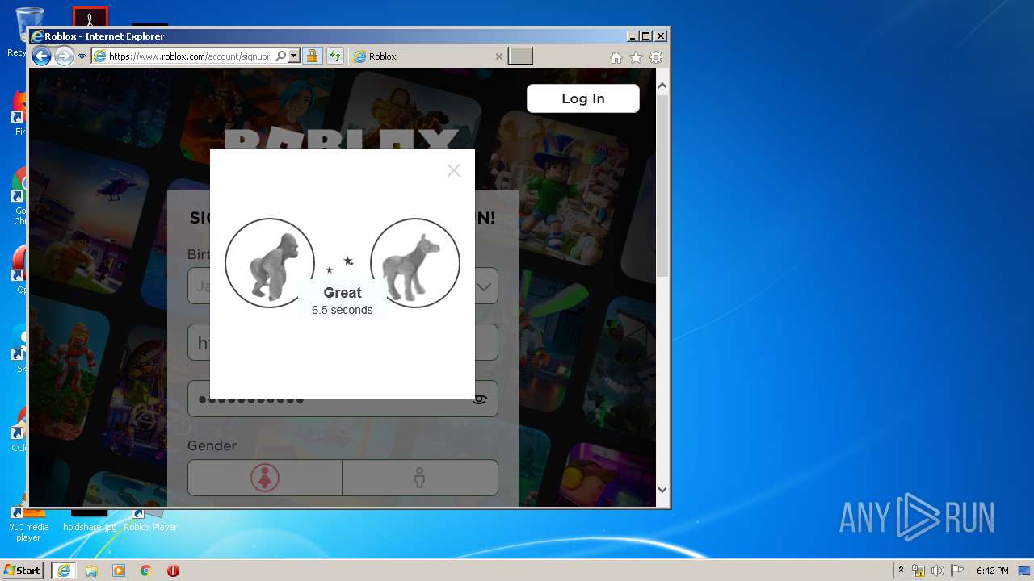
Task: Expand the birthday year dropdown
Action: coord(484,286)
